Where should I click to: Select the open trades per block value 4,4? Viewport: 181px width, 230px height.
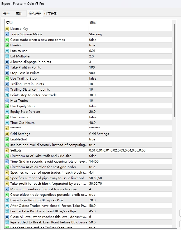click(x=130, y=173)
